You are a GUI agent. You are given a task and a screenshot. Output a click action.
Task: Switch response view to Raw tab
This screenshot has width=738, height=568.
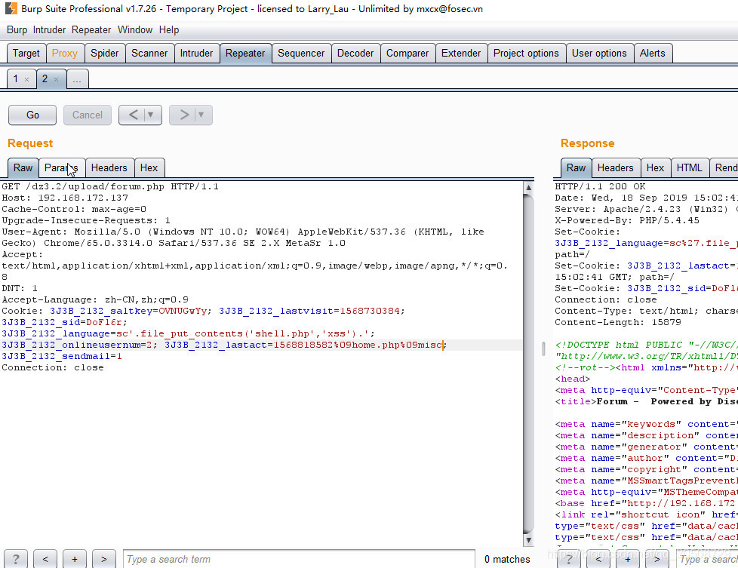coord(576,168)
